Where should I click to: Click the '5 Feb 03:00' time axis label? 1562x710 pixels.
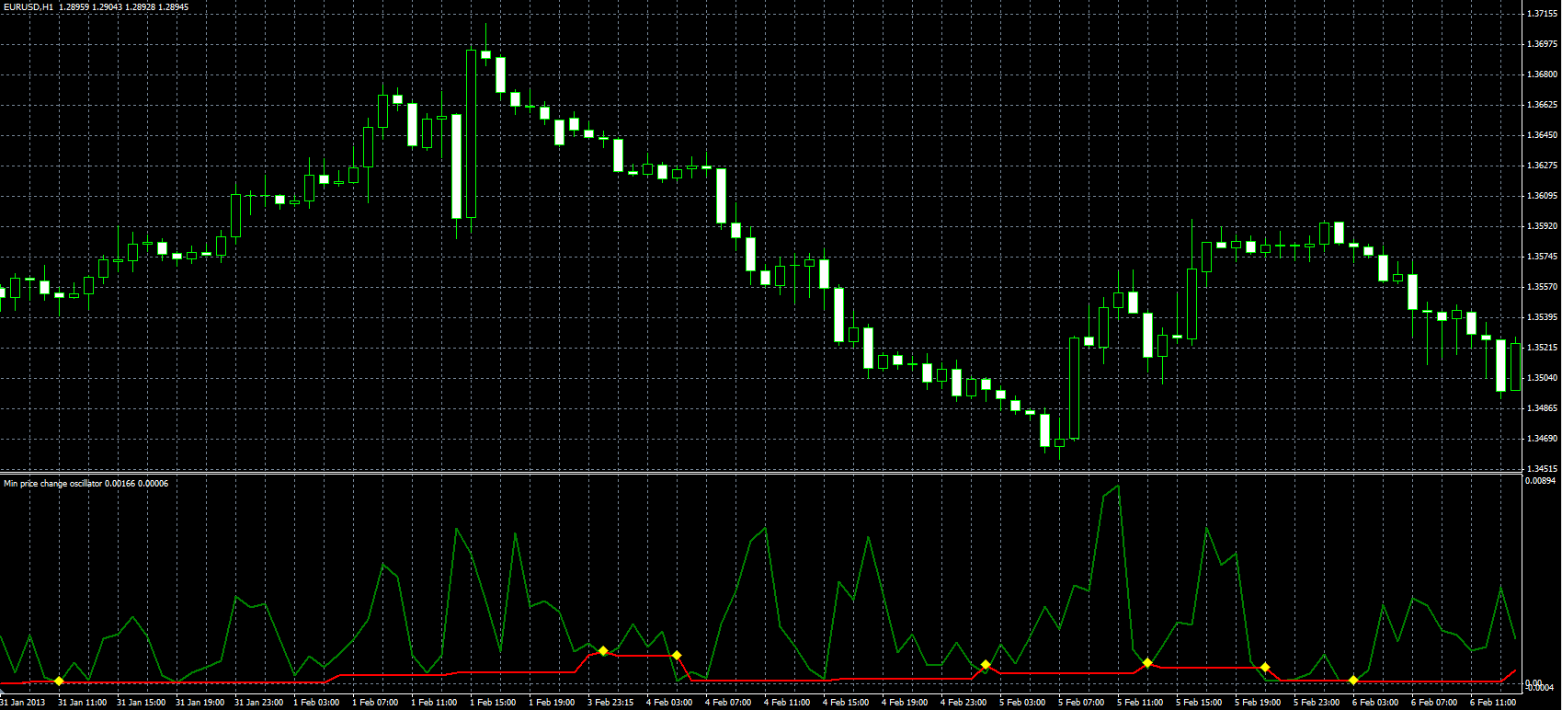click(1022, 703)
